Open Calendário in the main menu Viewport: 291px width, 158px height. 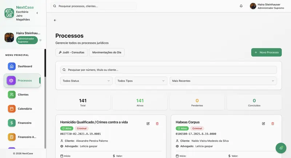(22, 109)
